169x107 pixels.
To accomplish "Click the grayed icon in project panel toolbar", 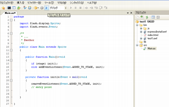I will point(158,17).
